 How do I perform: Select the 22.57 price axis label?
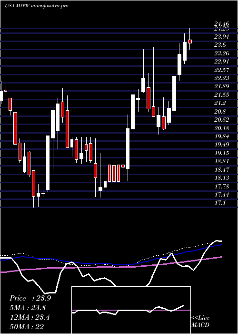click(222, 70)
